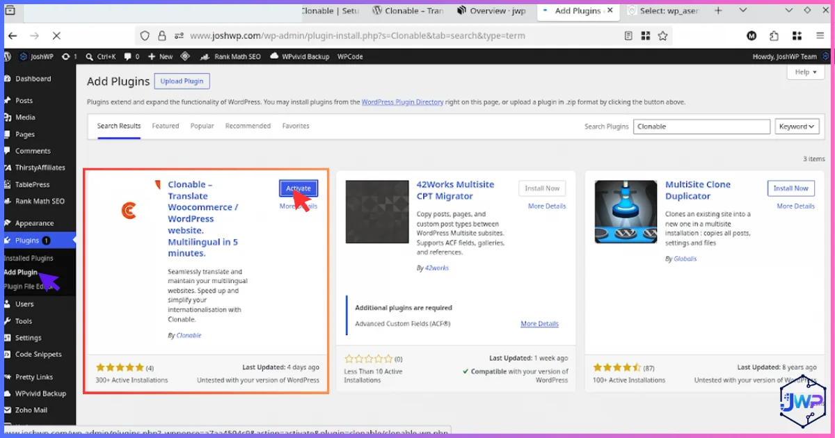The width and height of the screenshot is (835, 438).
Task: Open Appearance in the sidebar
Action: 34,223
